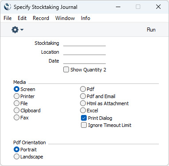
Task: Focus the Stocktaking input field
Action: (x=84, y=43)
